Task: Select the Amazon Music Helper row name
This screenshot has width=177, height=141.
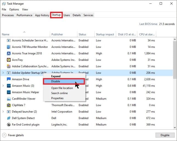Action: [x=26, y=92]
